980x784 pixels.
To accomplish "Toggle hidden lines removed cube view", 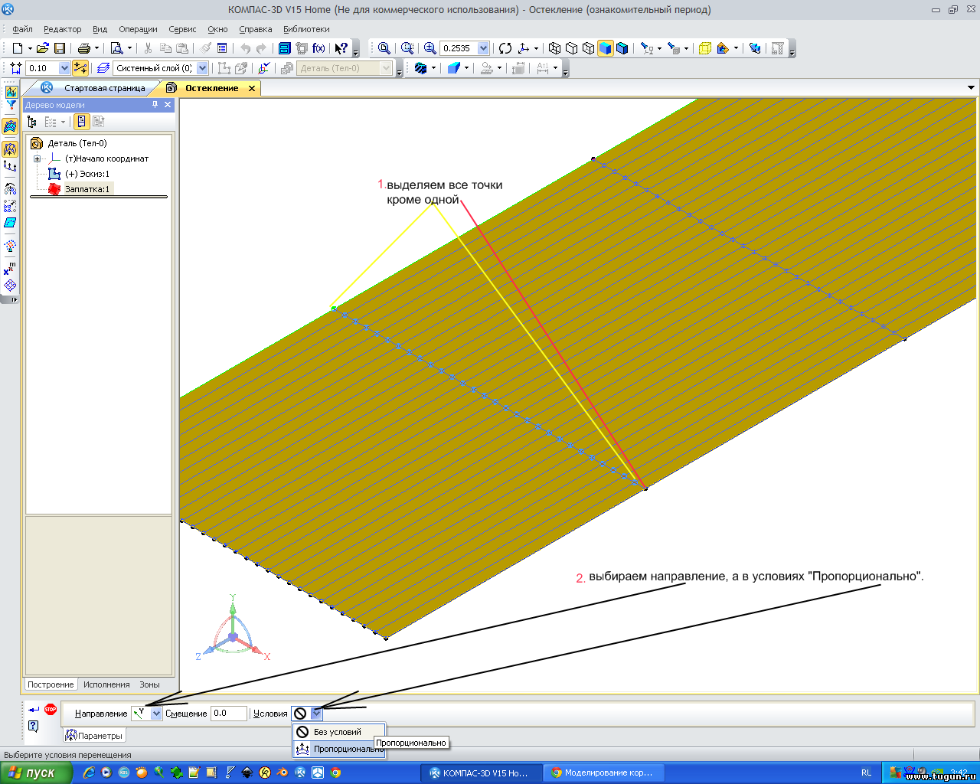I will (x=572, y=48).
